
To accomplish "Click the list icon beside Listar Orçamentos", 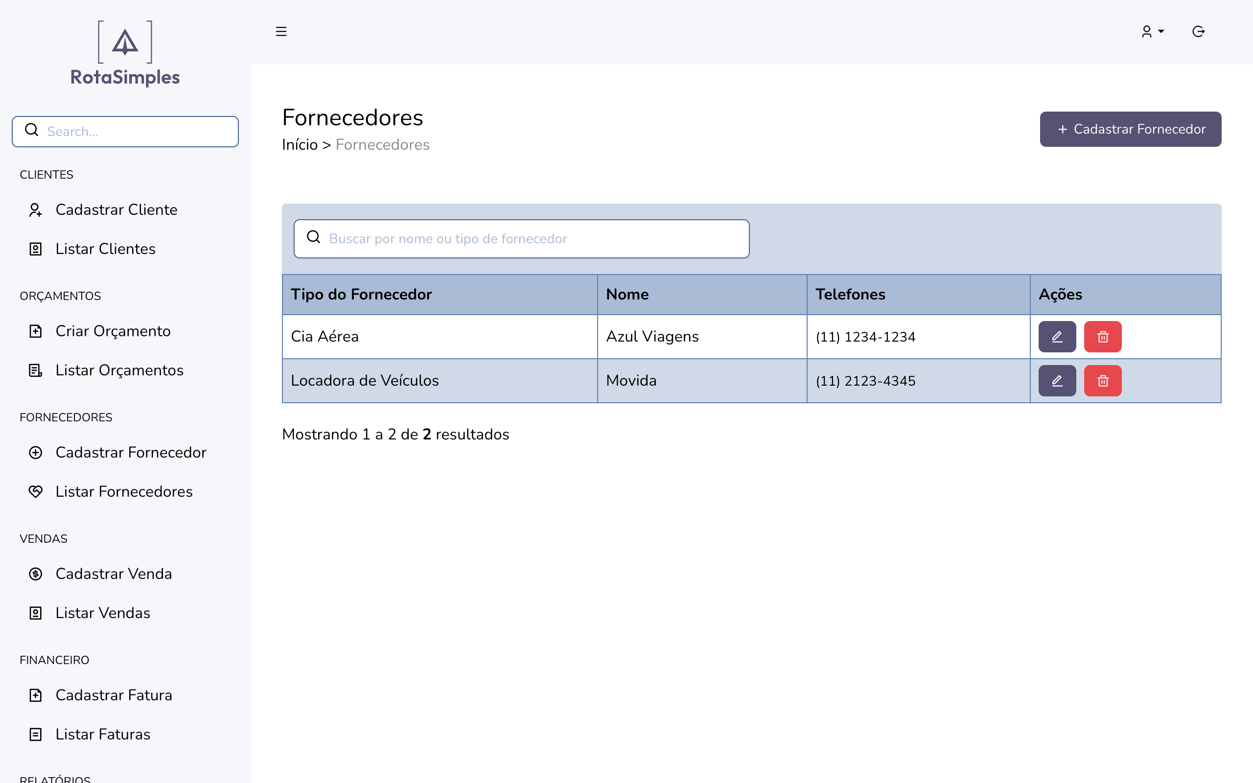I will (x=35, y=370).
